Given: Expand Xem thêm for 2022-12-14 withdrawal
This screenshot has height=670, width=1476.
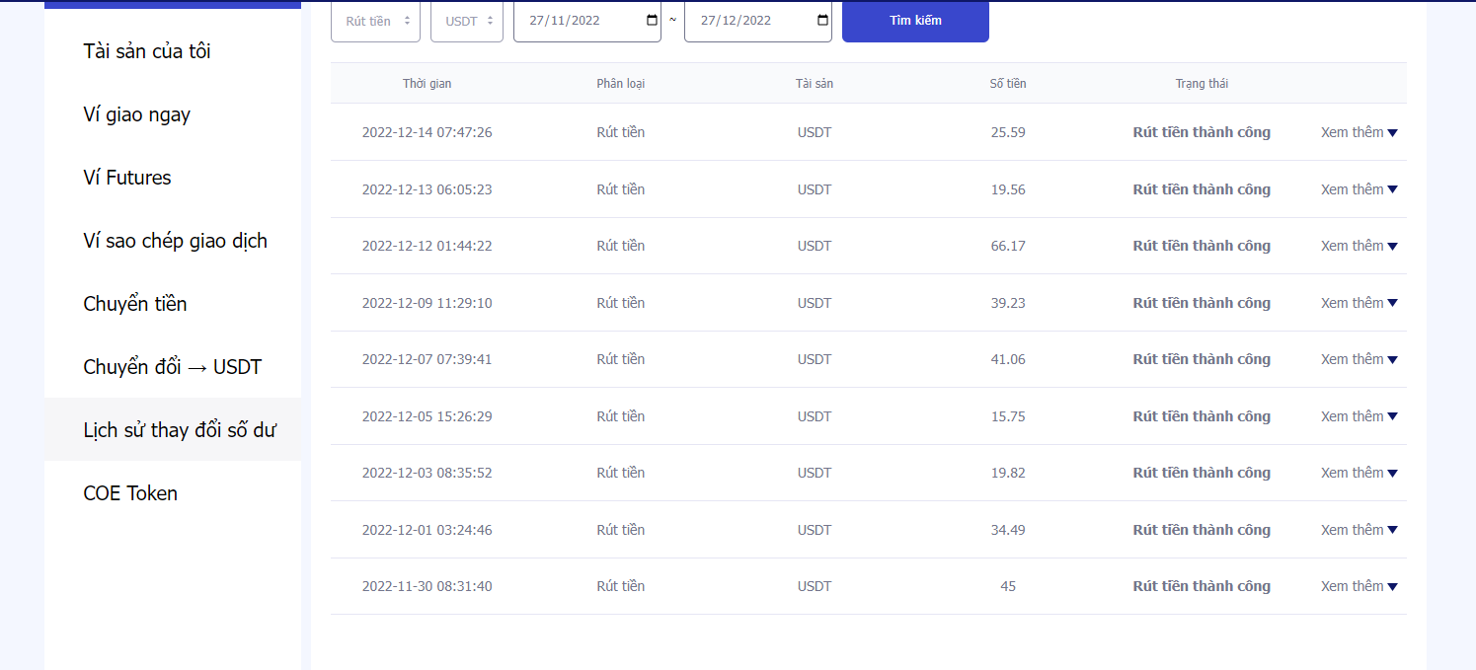Looking at the screenshot, I should 1359,132.
